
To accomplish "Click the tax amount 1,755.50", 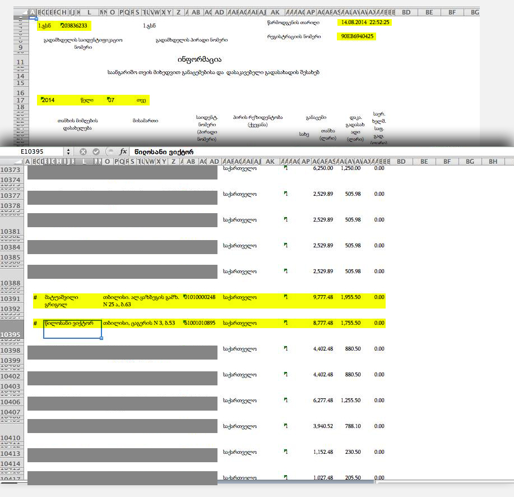I will (x=351, y=323).
